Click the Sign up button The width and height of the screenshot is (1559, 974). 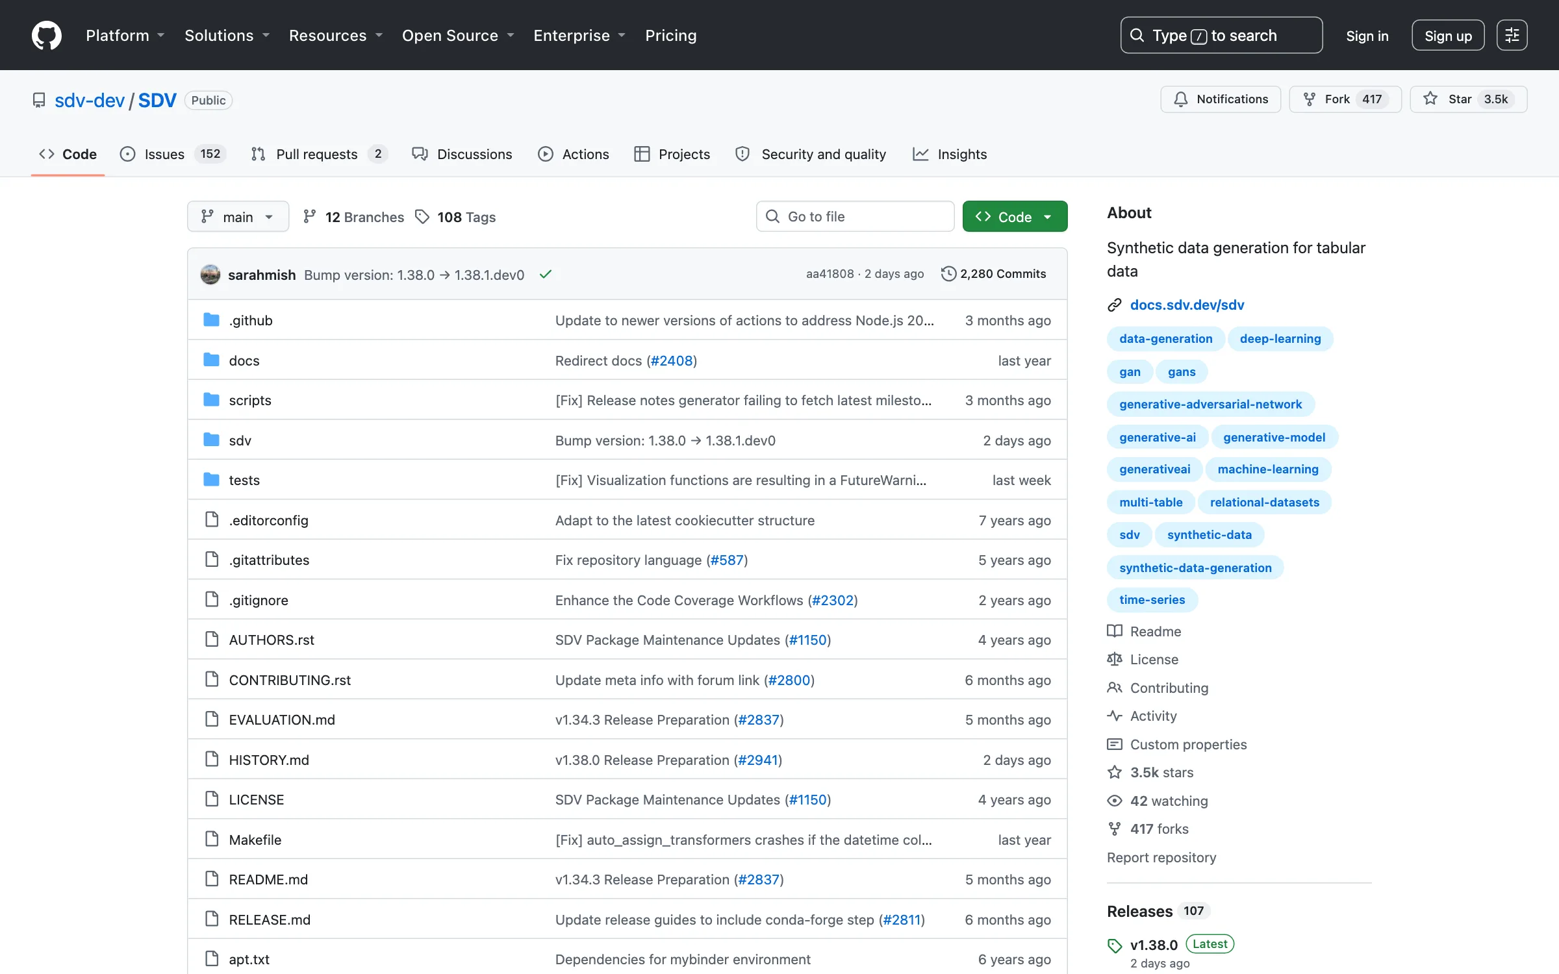[1448, 35]
